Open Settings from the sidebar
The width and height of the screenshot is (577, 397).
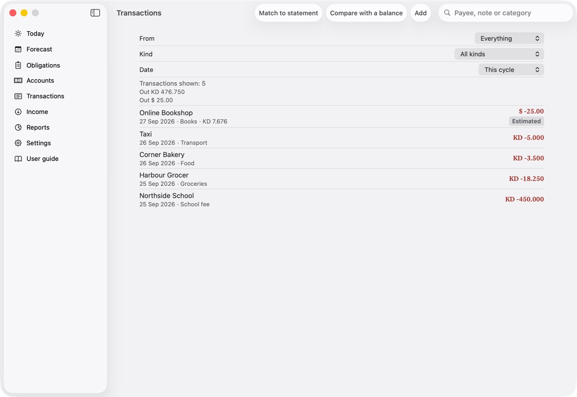pos(39,143)
